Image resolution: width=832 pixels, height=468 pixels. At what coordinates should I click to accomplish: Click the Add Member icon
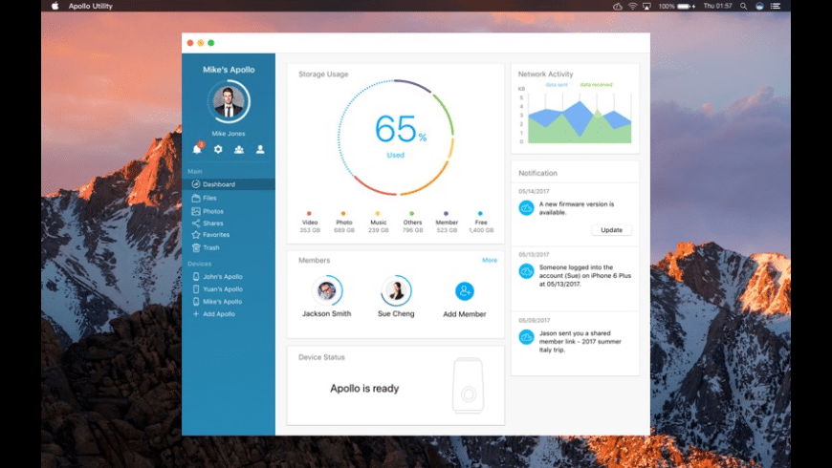(464, 291)
